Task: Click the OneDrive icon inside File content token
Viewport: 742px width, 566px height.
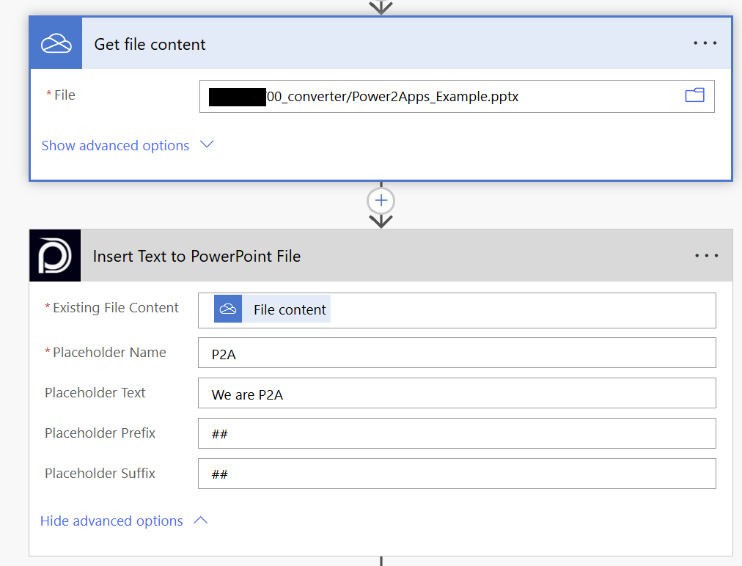Action: pyautogui.click(x=228, y=309)
